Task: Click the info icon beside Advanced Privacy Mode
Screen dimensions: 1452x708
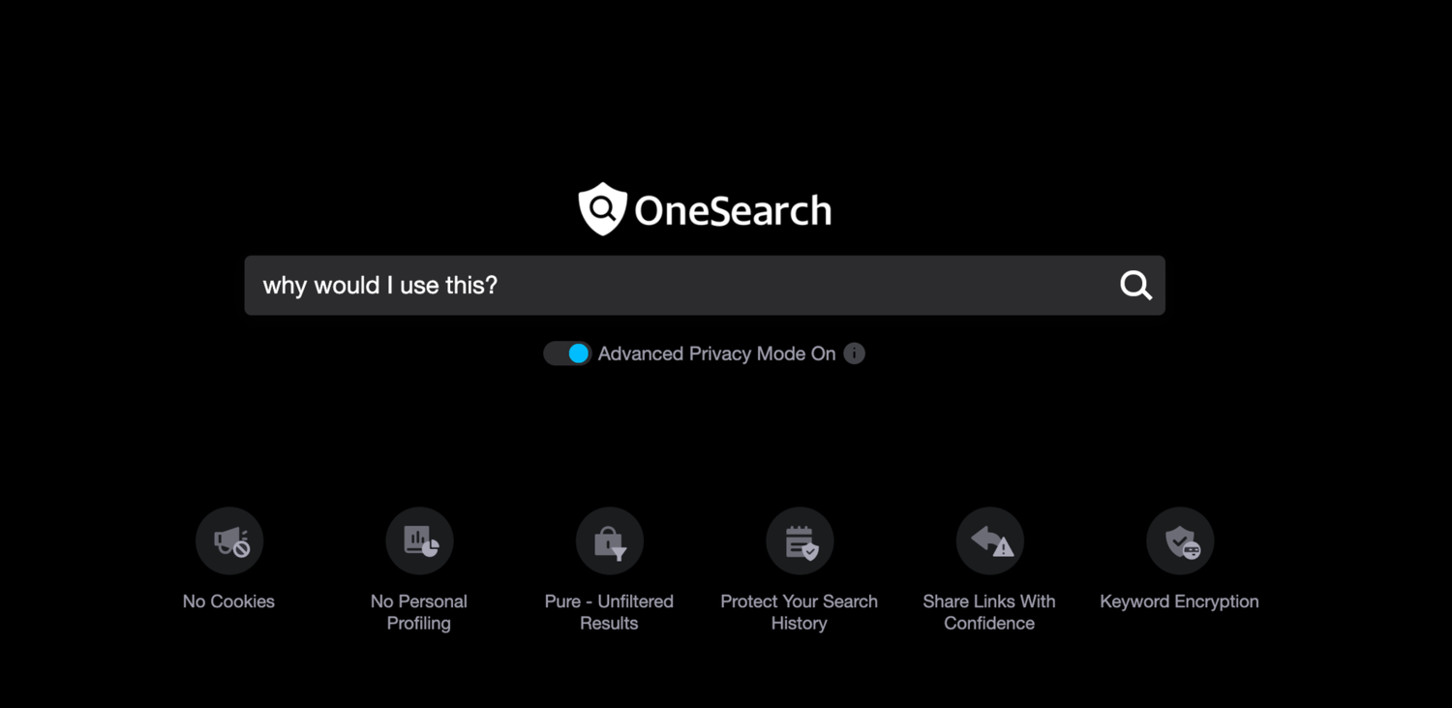Action: tap(854, 354)
